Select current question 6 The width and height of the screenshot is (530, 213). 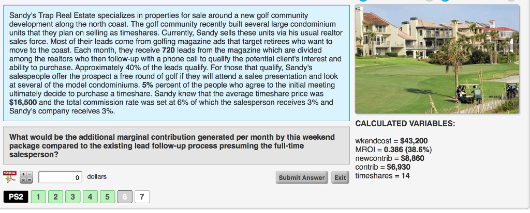pyautogui.click(x=125, y=197)
